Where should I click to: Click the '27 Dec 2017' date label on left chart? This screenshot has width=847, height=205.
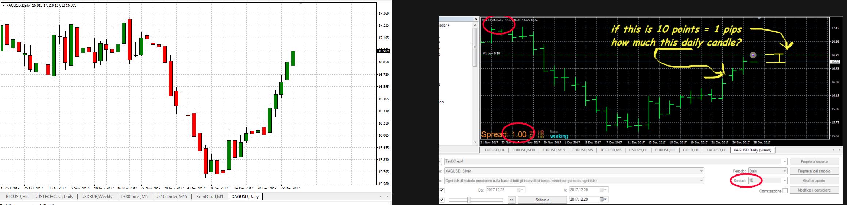tap(290, 188)
